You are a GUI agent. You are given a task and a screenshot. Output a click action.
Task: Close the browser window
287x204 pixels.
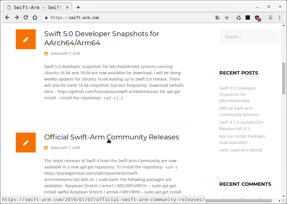click(280, 7)
